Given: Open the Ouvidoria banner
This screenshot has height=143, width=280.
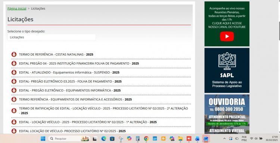Looking at the screenshot, I should (x=227, y=114).
